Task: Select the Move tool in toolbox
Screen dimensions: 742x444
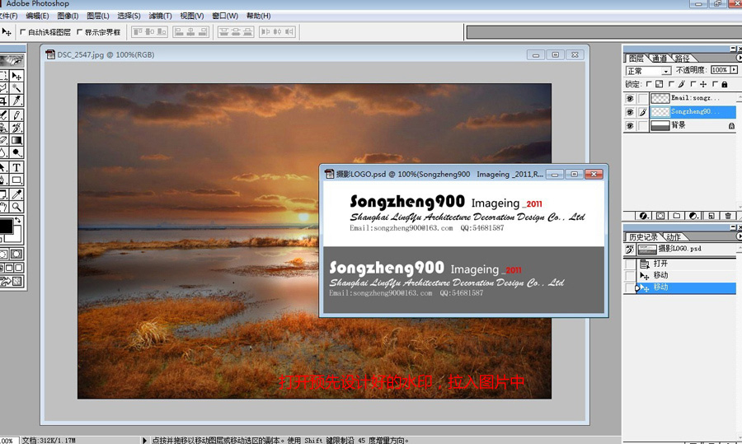Action: [x=17, y=76]
